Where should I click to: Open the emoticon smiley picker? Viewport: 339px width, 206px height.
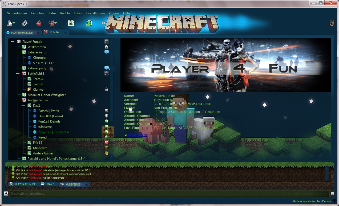coord(332,194)
